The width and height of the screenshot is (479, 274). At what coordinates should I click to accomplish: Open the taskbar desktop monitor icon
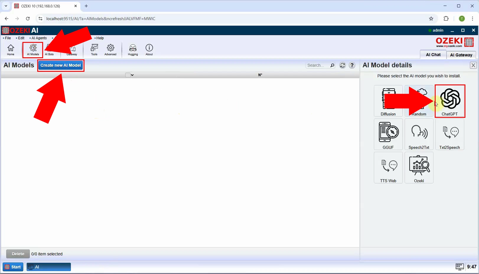(x=460, y=267)
